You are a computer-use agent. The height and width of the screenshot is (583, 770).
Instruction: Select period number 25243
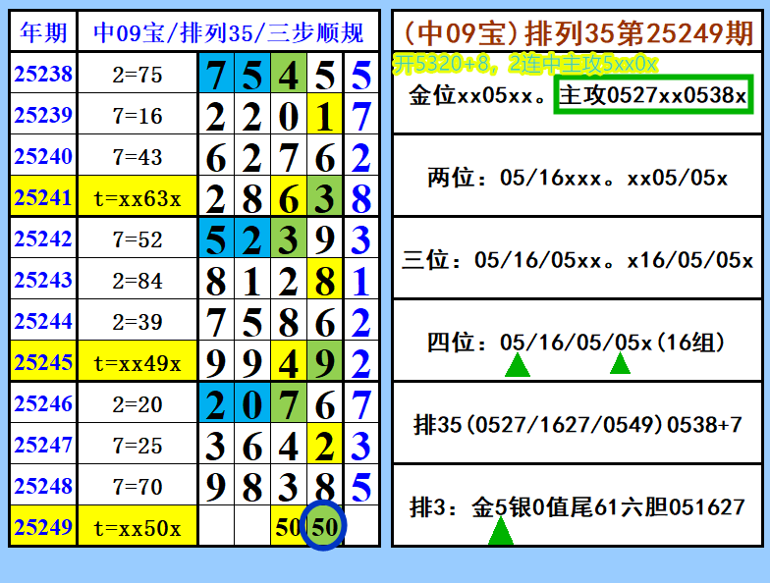coord(43,280)
